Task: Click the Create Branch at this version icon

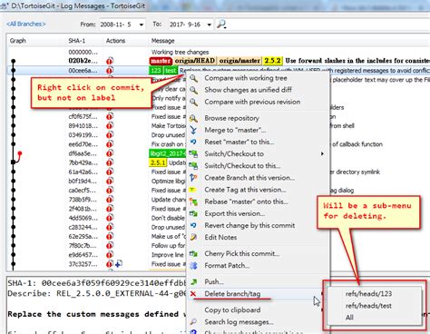Action: click(193, 178)
